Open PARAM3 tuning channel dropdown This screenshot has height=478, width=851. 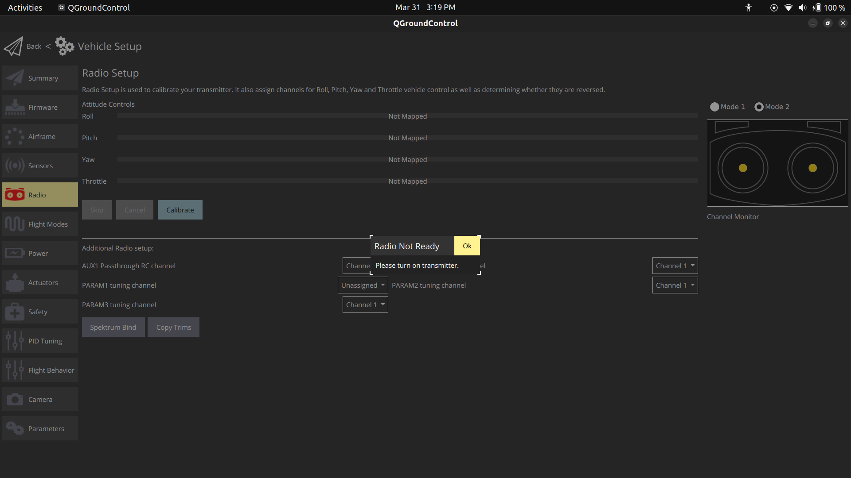click(x=365, y=305)
